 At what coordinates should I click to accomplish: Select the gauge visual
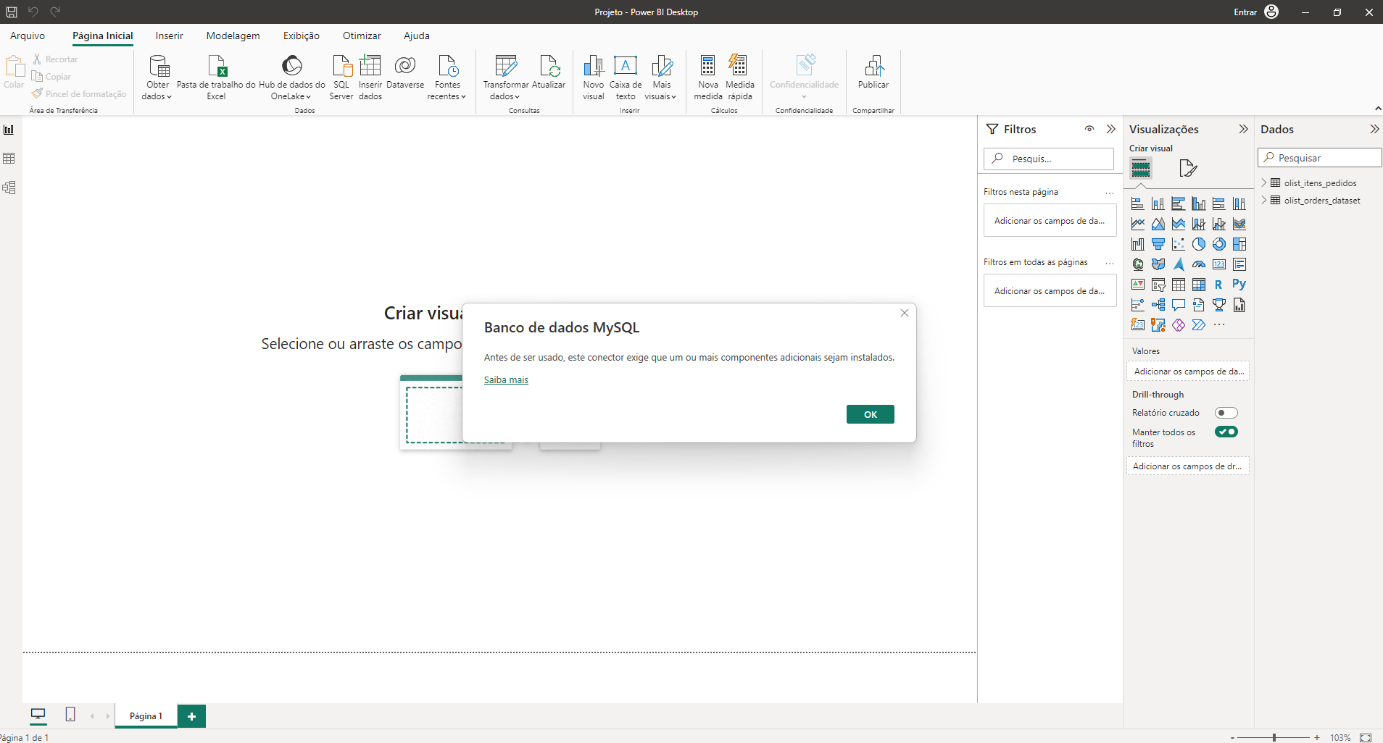[1199, 264]
